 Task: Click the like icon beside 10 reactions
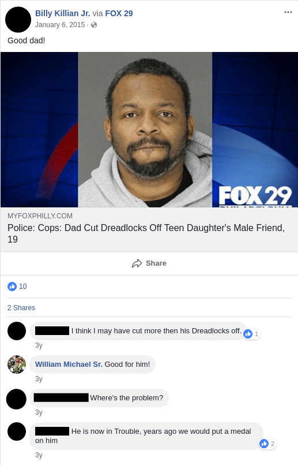click(x=12, y=287)
